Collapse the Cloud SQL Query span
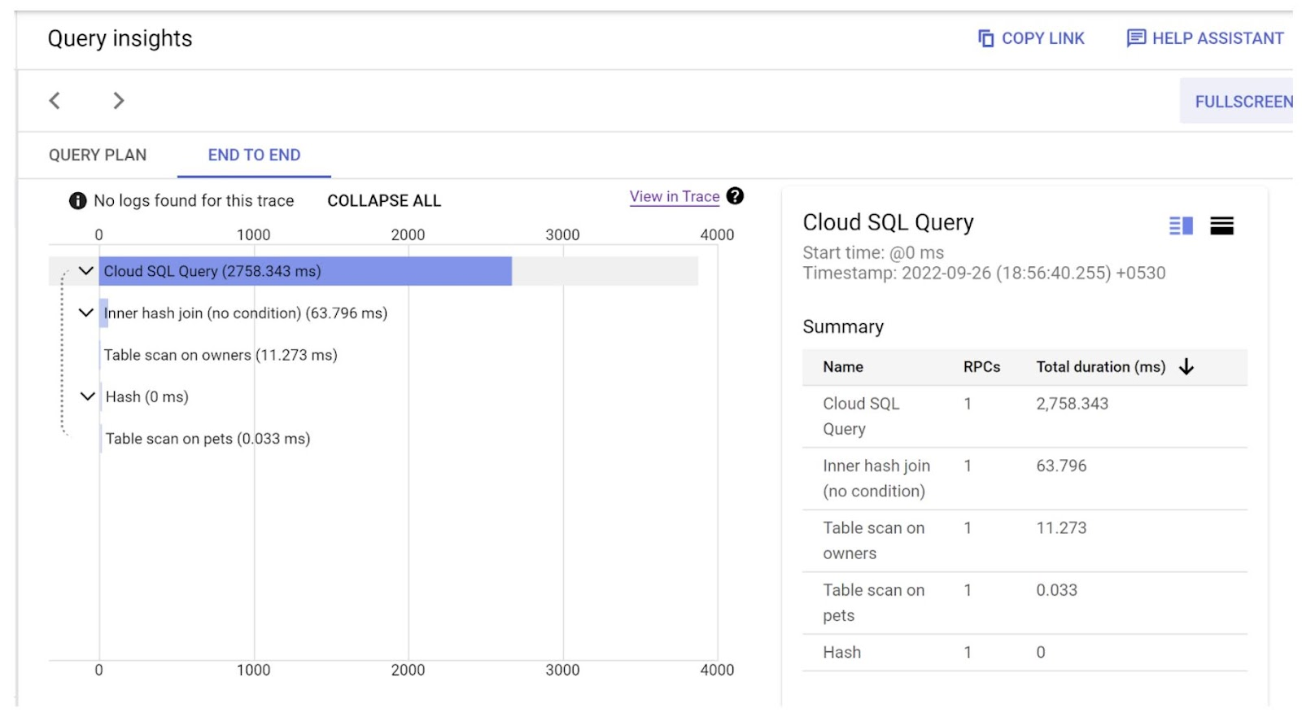The height and width of the screenshot is (726, 1302). point(85,271)
